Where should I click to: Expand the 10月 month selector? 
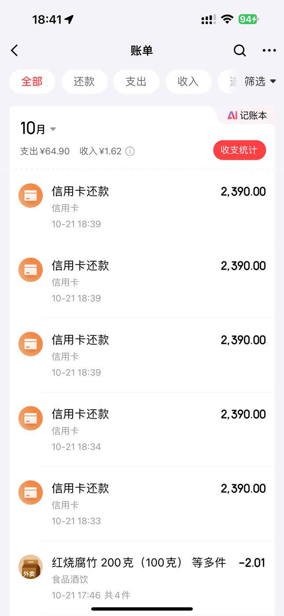pos(38,129)
